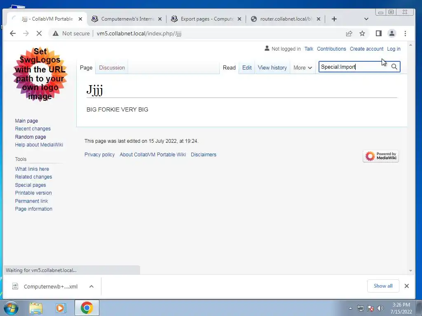Viewport: 422px width, 316px height.
Task: Click the share page icon
Action: (349, 33)
